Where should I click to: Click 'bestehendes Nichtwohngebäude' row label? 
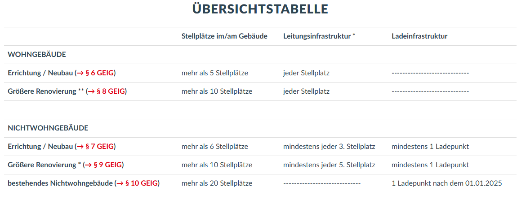pos(60,183)
